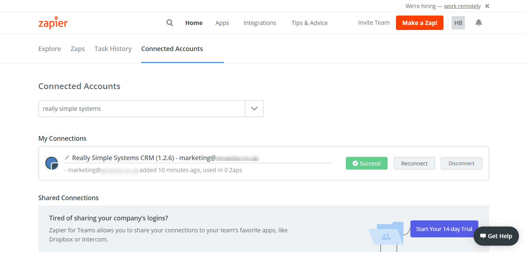
Task: Open the Get Help chat bubble
Action: [496, 236]
